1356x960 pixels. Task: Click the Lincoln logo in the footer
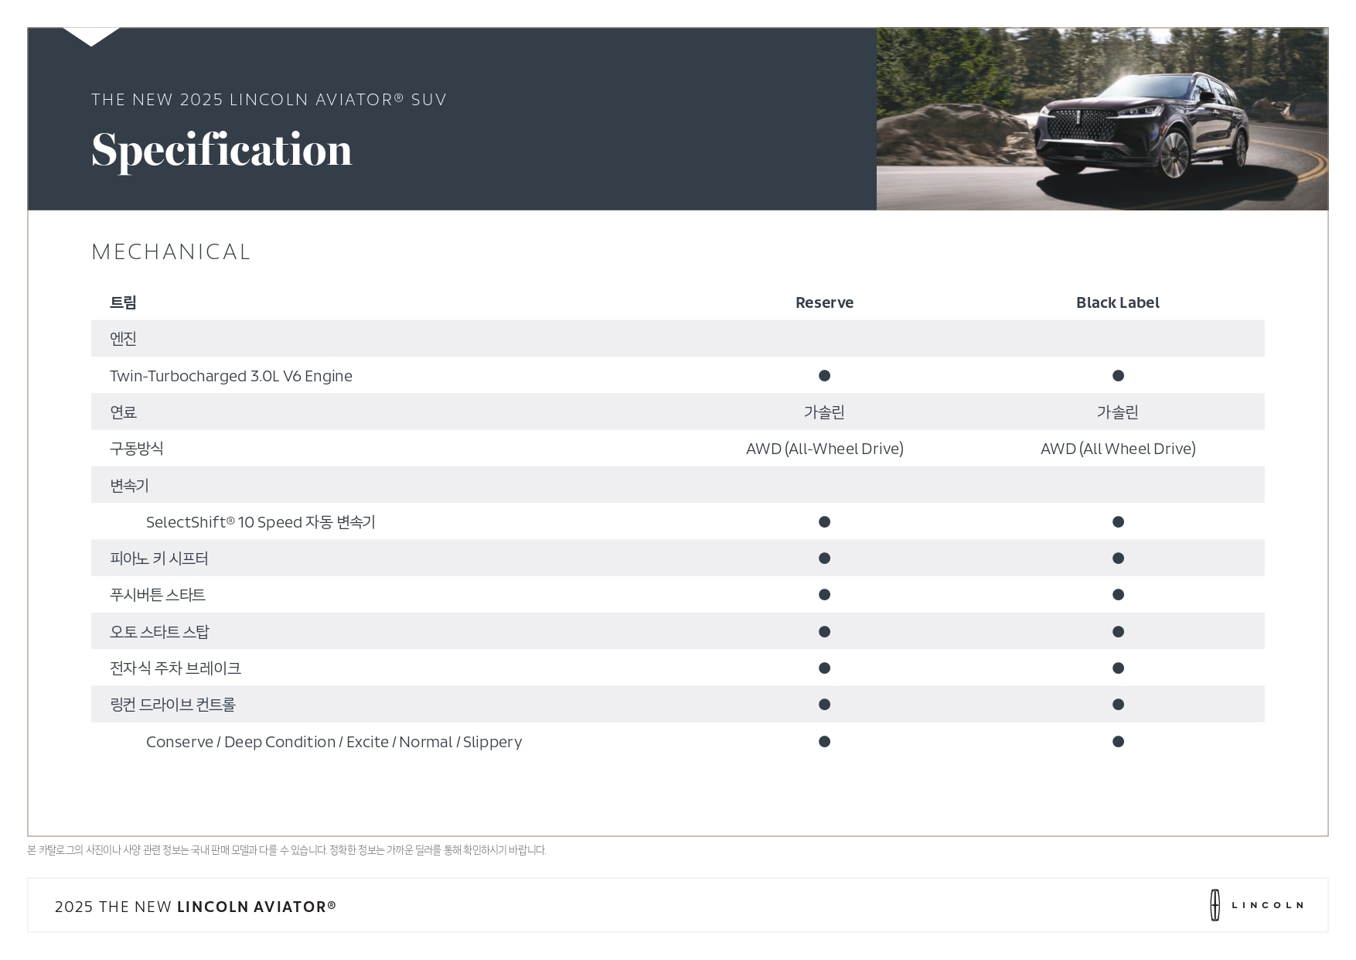pyautogui.click(x=1256, y=905)
